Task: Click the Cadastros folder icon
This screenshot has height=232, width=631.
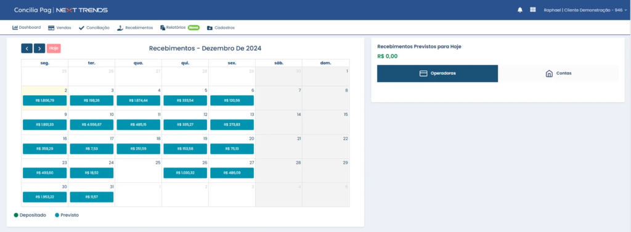Action: click(210, 28)
